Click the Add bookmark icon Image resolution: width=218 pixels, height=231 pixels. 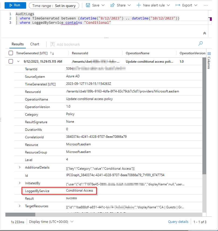coord(53,44)
